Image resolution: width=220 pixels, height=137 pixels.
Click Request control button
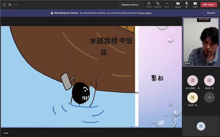point(130,5)
